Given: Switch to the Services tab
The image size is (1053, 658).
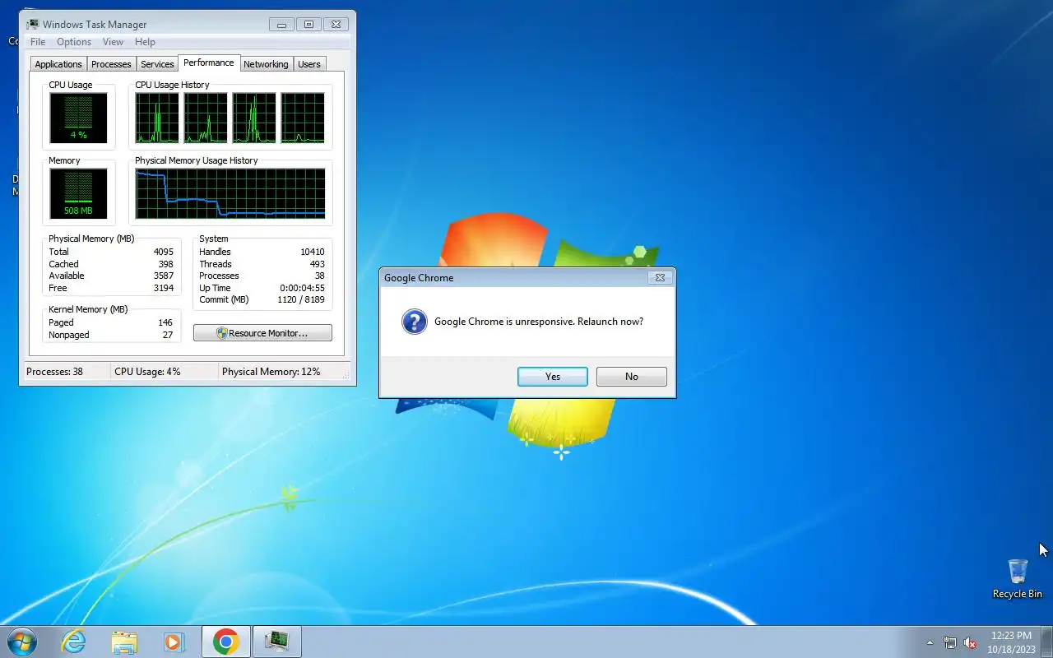Looking at the screenshot, I should point(157,64).
